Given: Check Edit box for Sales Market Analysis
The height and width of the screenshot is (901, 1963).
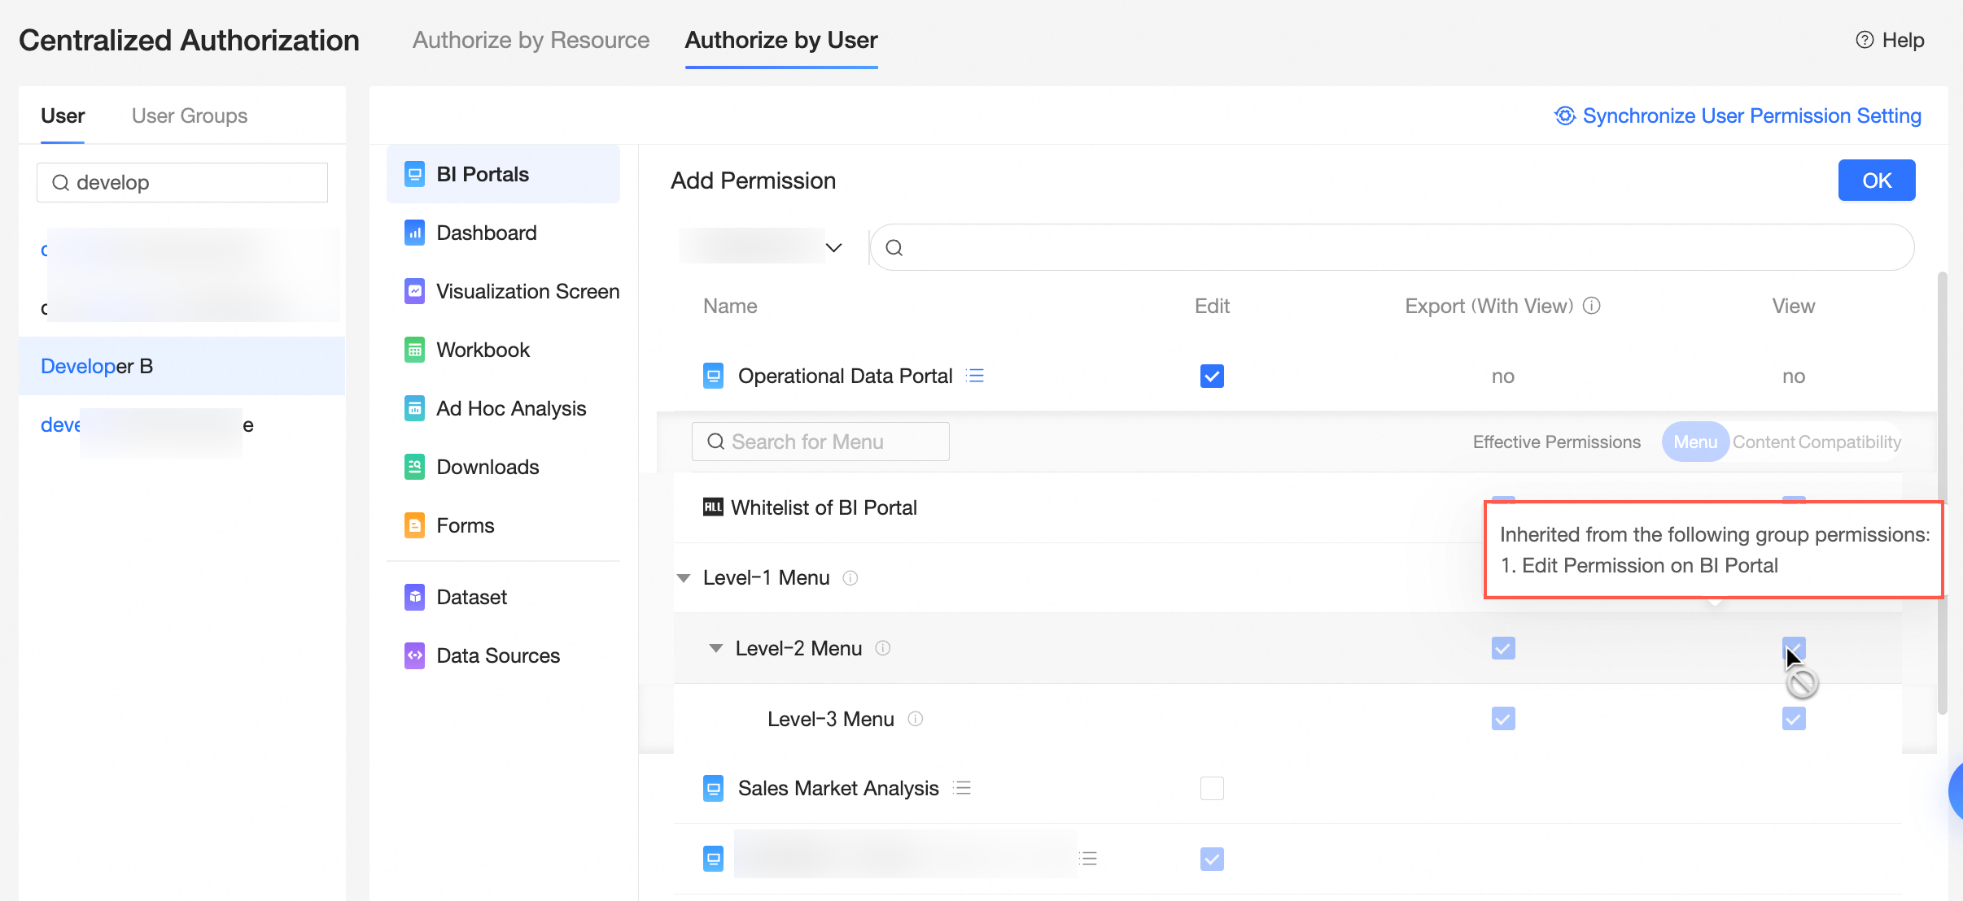Looking at the screenshot, I should (1211, 788).
